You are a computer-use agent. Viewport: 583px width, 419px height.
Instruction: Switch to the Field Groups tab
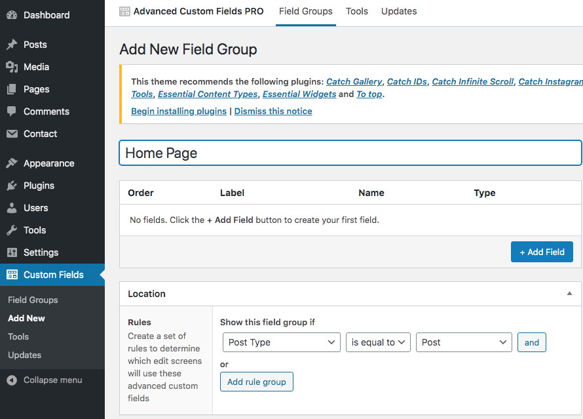click(306, 12)
